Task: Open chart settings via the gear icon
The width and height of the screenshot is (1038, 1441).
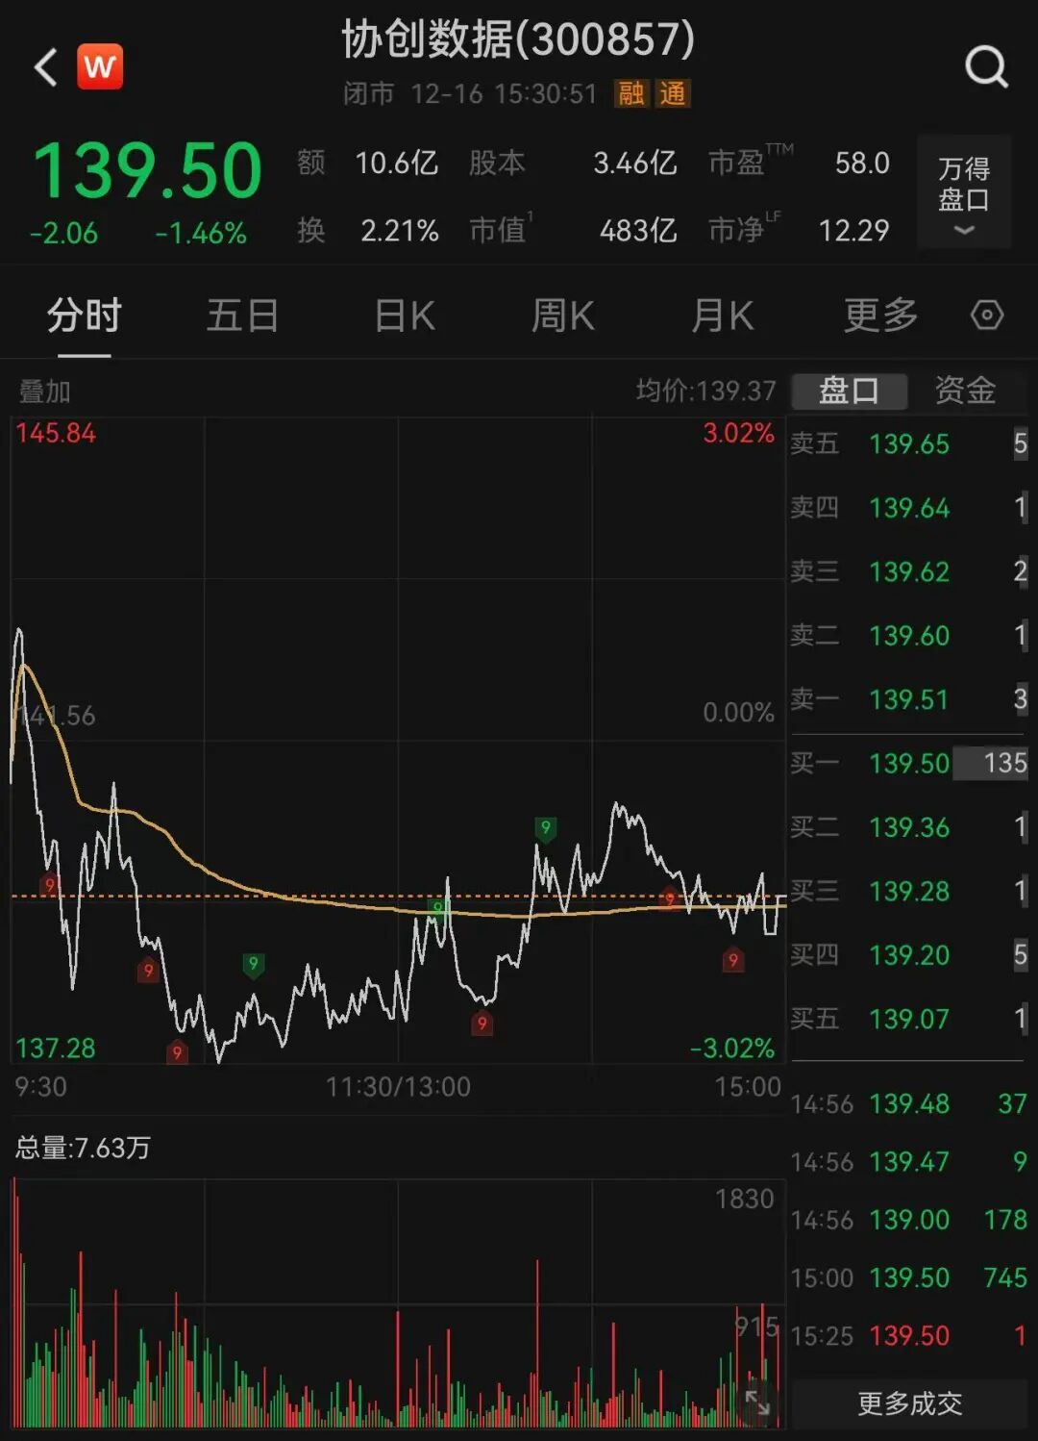Action: (985, 316)
